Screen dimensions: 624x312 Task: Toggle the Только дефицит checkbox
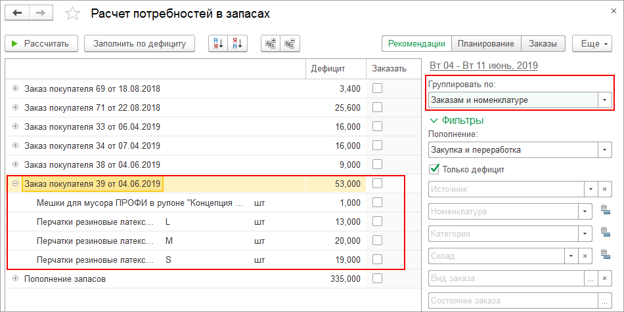pyautogui.click(x=434, y=169)
